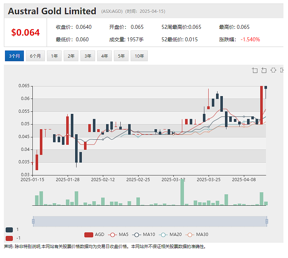Click the Austral Gold Limited title
The image size is (288, 258).
click(x=52, y=11)
